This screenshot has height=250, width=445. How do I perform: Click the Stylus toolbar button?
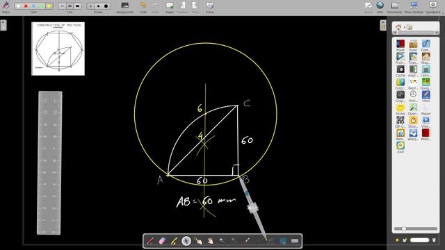coord(6,7)
